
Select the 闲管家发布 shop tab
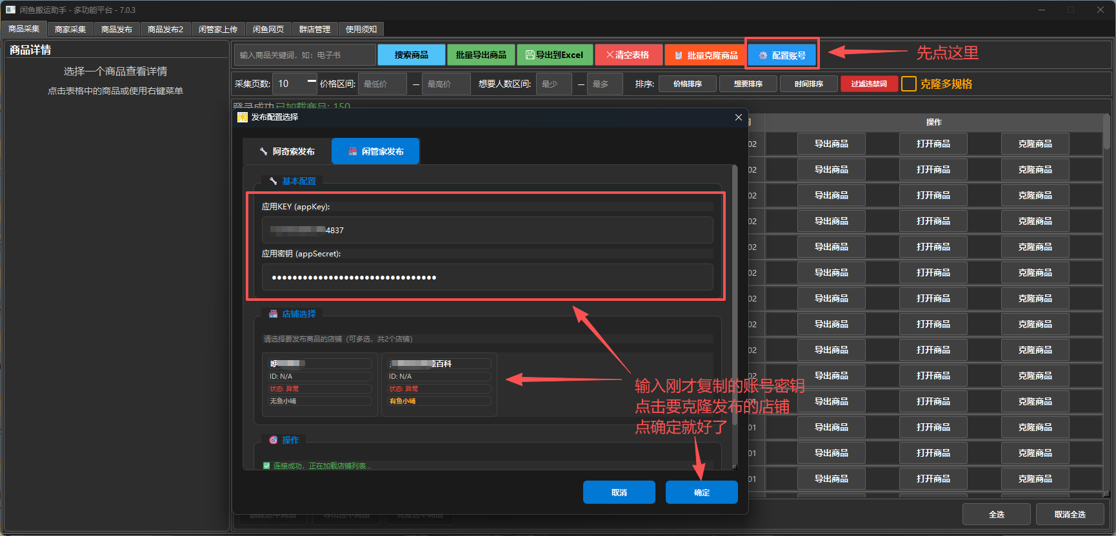coord(375,151)
